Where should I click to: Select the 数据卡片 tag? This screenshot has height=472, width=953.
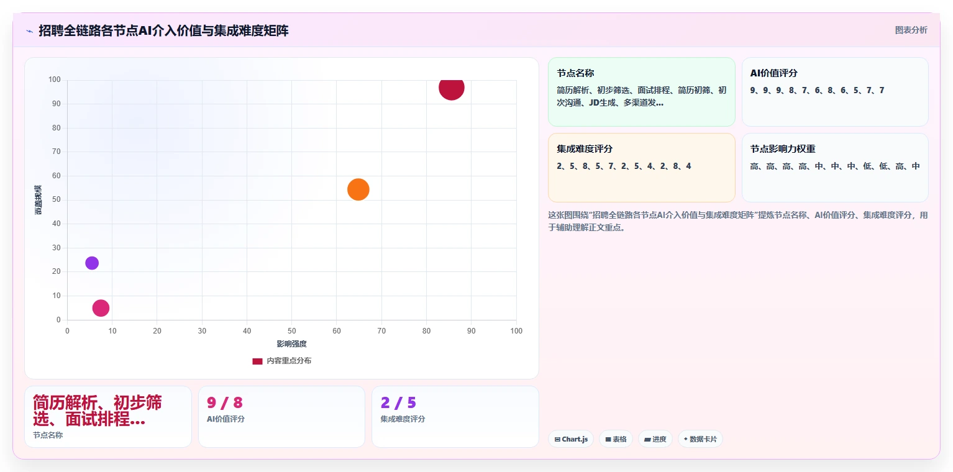pyautogui.click(x=700, y=439)
